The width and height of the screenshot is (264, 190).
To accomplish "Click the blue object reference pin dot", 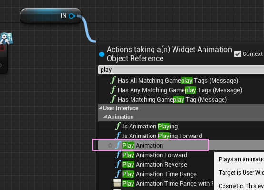I will pos(102,54).
